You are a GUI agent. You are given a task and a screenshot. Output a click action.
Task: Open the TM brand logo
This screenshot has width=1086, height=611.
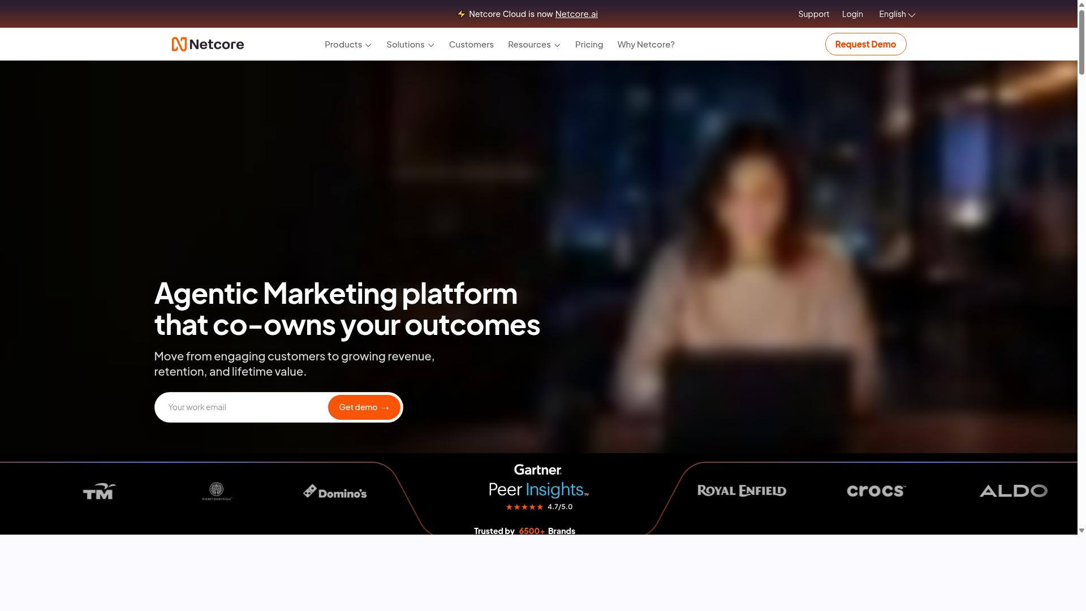click(100, 491)
